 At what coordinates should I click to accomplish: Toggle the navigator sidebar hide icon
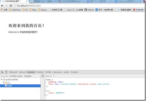(x=43, y=76)
